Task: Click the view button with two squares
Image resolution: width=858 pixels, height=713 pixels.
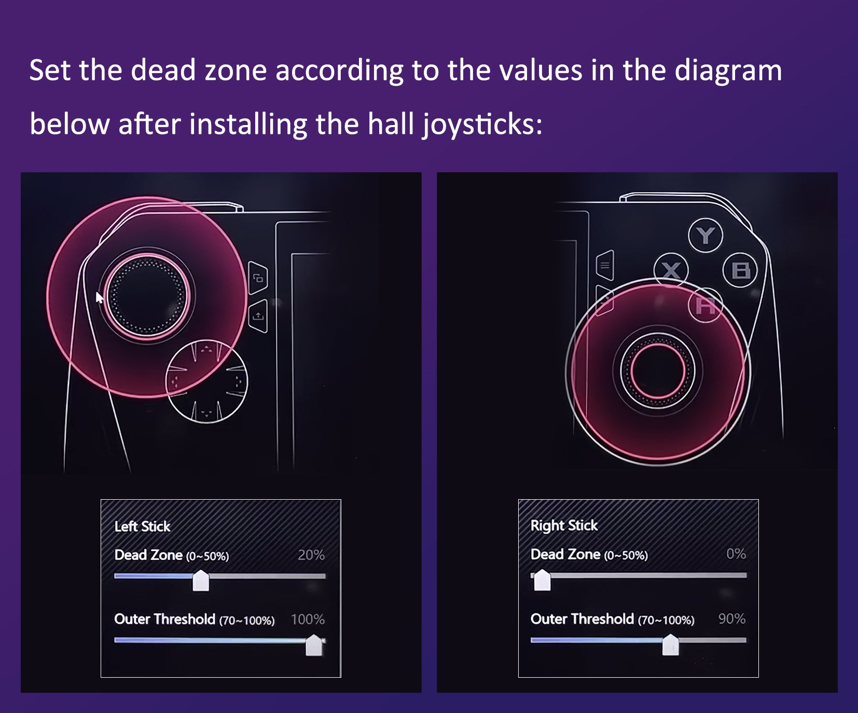Action: click(x=258, y=278)
